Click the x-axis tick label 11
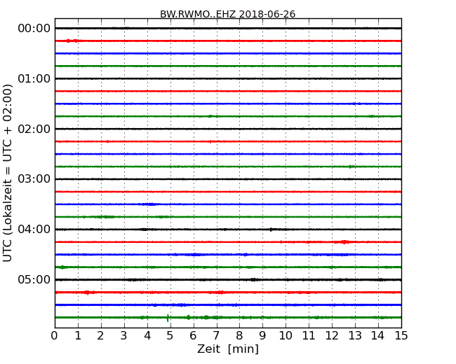This screenshot has height=364, width=456. point(309,336)
